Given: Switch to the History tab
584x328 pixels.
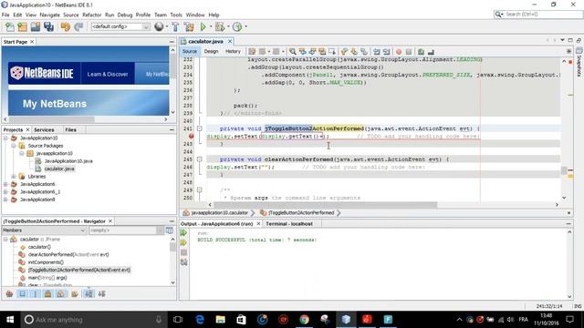Looking at the screenshot, I should click(234, 51).
